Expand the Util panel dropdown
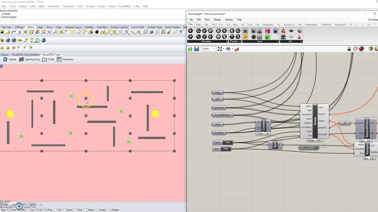Viewport: 378px width, 212px height. click(x=302, y=42)
